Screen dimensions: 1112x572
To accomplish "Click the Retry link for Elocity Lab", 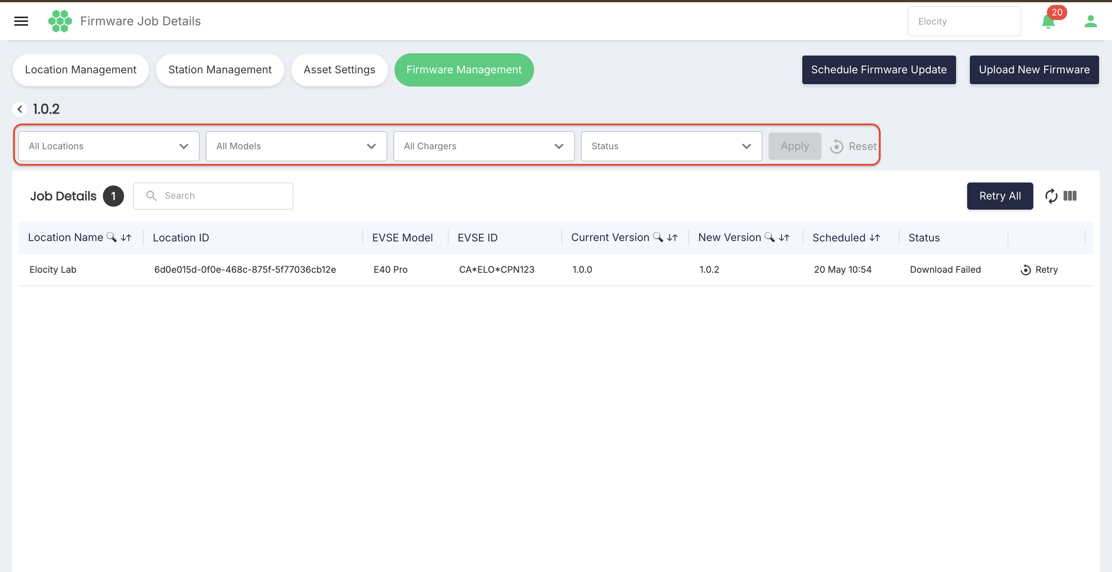I will (x=1047, y=270).
